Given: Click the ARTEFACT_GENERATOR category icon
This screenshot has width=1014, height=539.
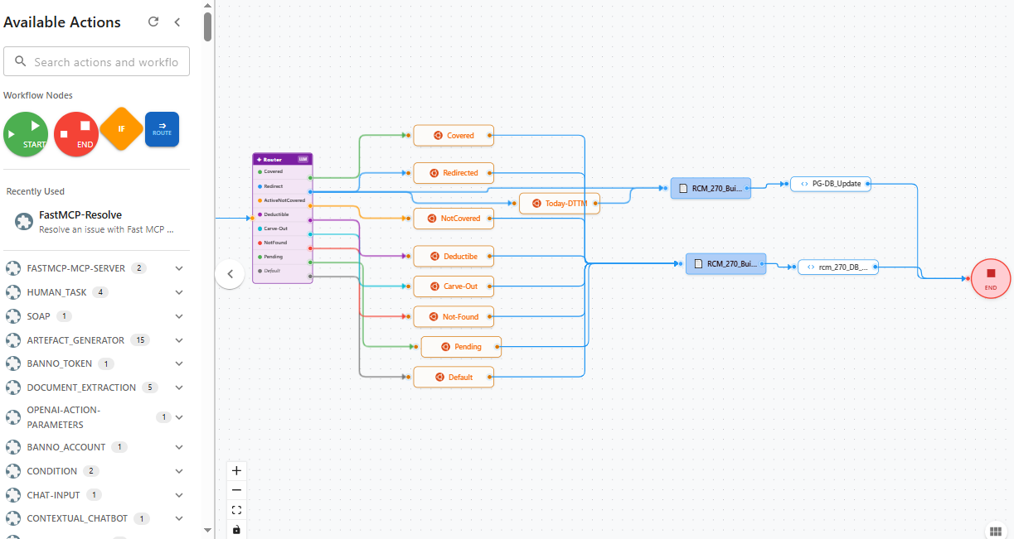Looking at the screenshot, I should pos(12,340).
